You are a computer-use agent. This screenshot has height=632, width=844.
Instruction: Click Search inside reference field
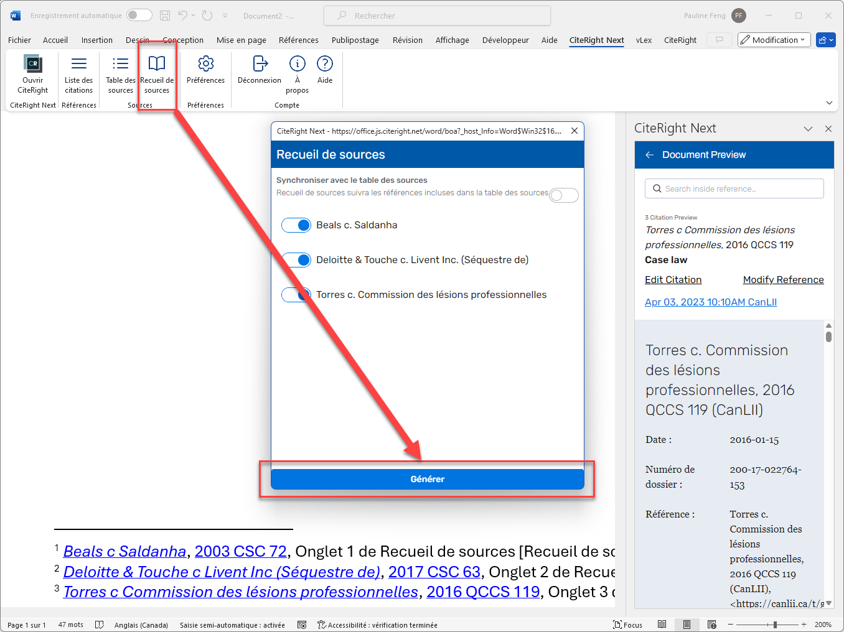coord(734,188)
